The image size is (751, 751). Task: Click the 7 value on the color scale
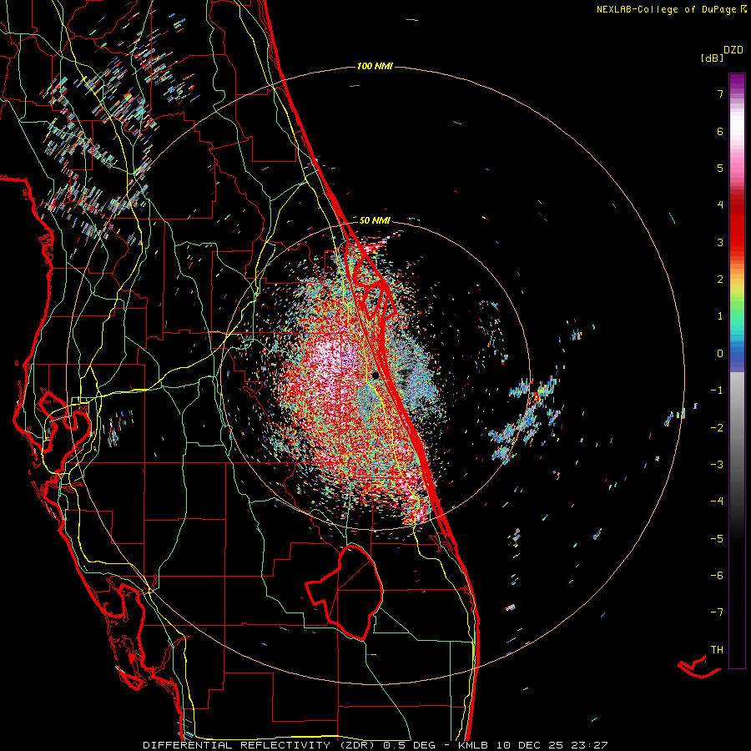720,93
